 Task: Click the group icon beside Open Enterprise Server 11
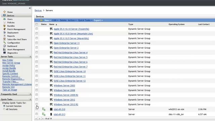51,43
